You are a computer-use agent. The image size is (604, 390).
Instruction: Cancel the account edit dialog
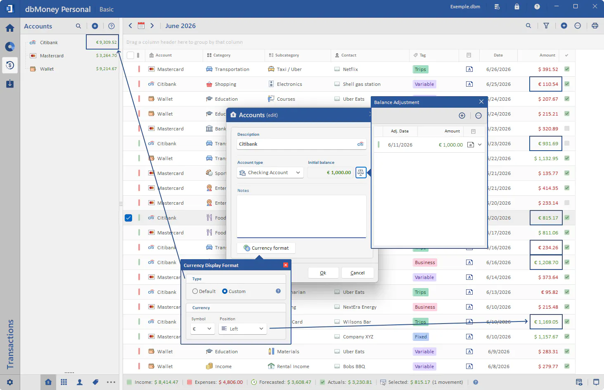358,273
